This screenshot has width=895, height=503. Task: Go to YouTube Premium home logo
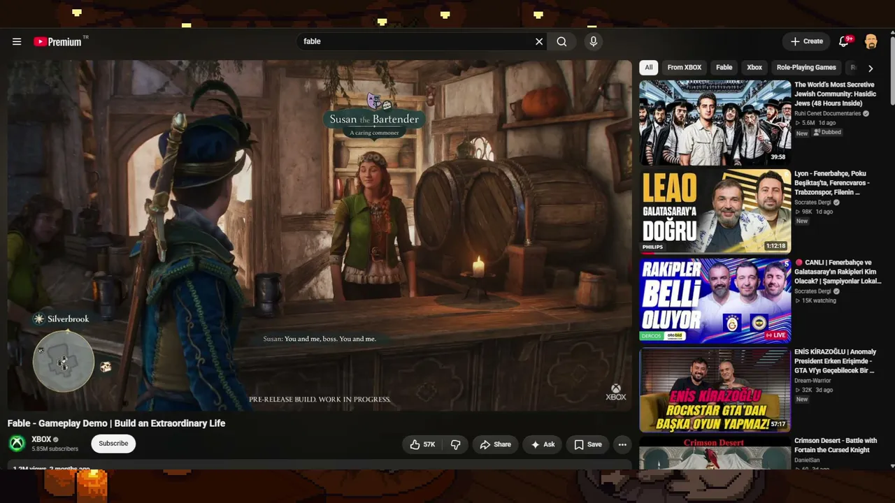(x=59, y=42)
